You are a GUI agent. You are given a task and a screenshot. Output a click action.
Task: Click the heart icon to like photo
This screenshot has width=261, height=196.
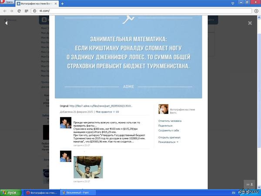[114, 112]
